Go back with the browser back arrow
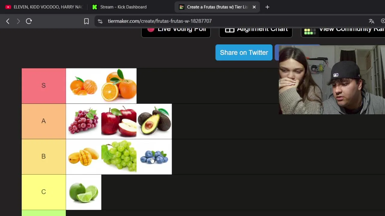385x216 pixels. [8, 21]
